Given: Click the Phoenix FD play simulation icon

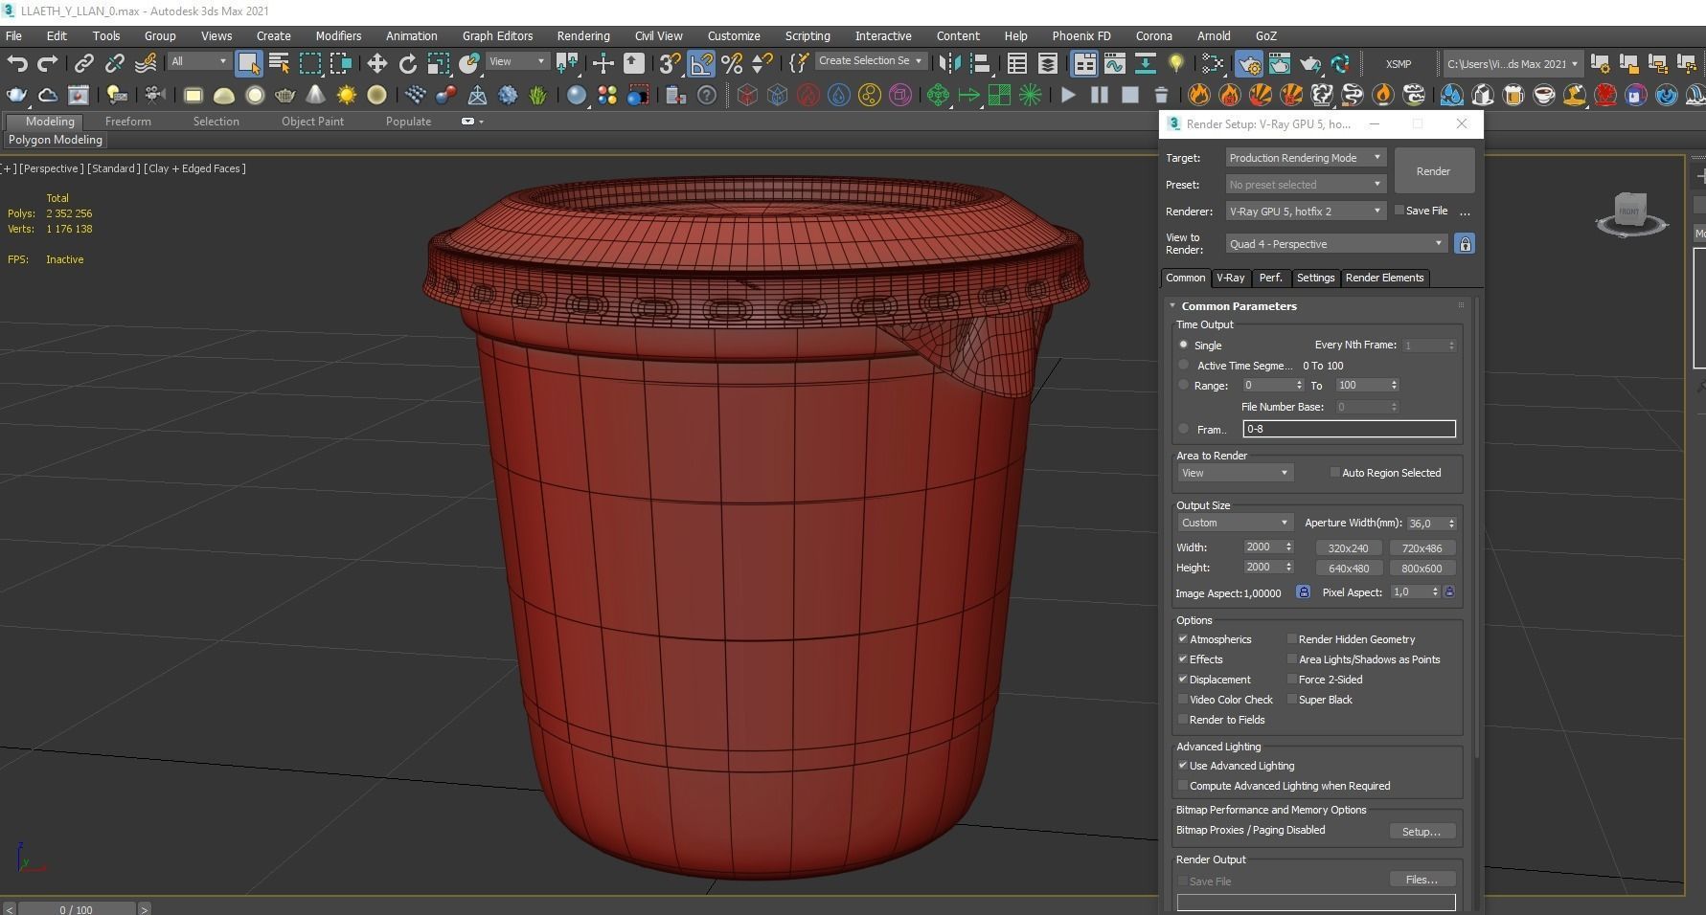Looking at the screenshot, I should tap(1068, 95).
